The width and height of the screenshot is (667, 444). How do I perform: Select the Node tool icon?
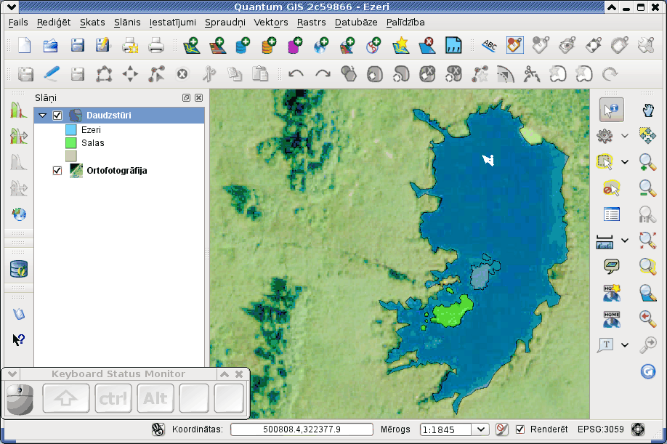click(156, 74)
